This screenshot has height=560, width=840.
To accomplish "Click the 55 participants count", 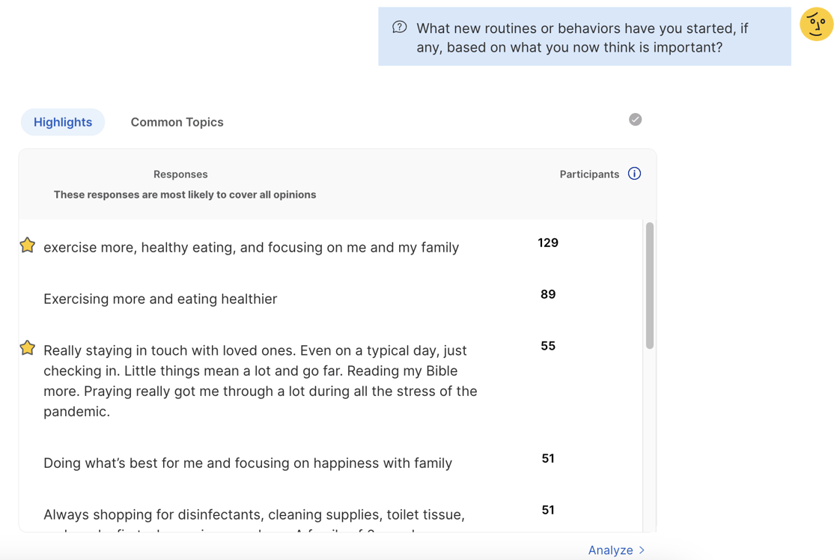I will pyautogui.click(x=548, y=346).
